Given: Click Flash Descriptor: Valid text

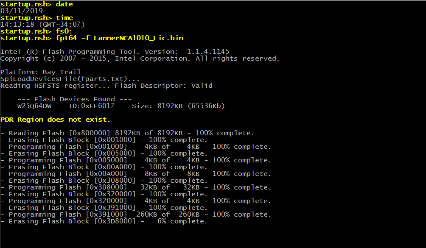Looking at the screenshot, I should (164, 86).
